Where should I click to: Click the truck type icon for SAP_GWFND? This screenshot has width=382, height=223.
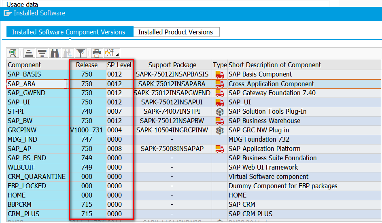[x=220, y=93]
